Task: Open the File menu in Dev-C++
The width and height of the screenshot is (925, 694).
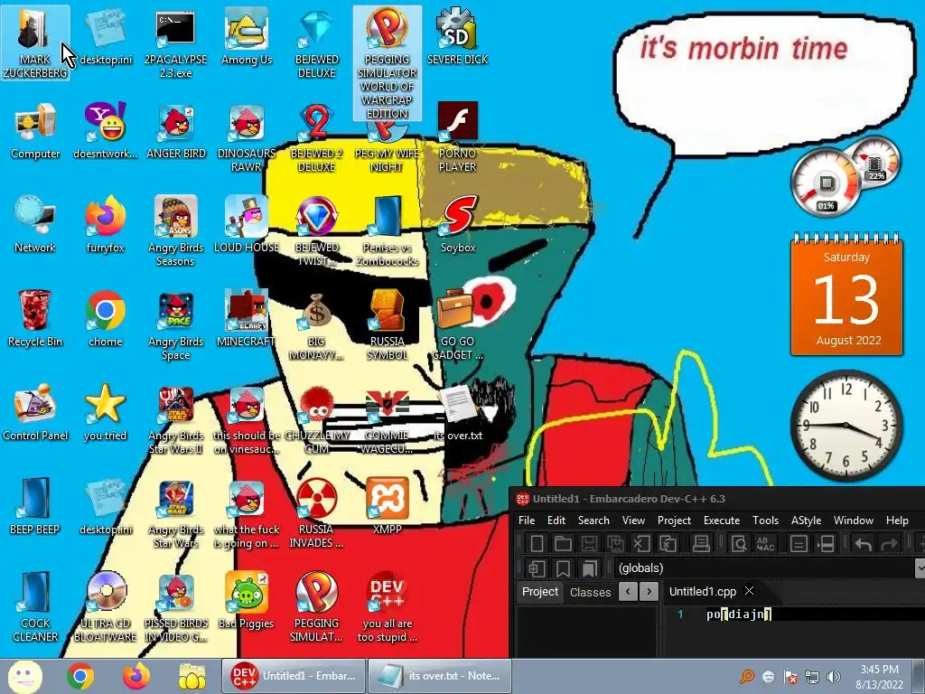Action: pos(527,520)
